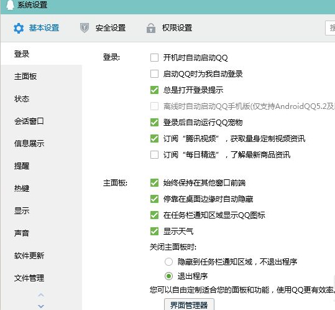Uncheck 显示天气 checkbox
This screenshot has height=310, width=335.
click(x=154, y=232)
